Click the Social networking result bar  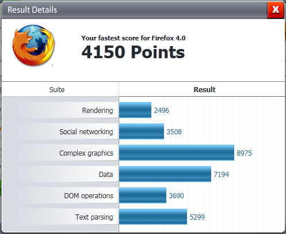coord(142,131)
